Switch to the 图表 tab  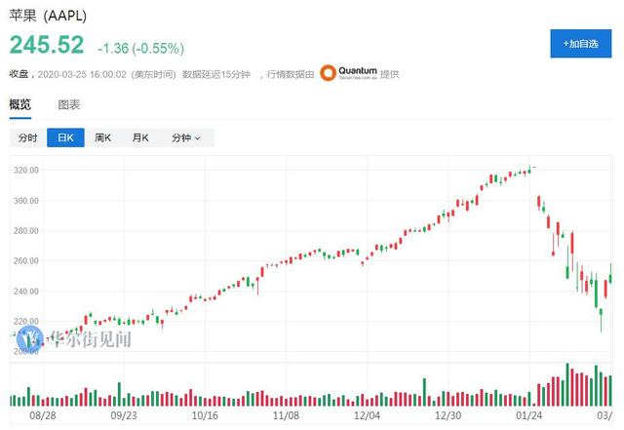coord(68,104)
